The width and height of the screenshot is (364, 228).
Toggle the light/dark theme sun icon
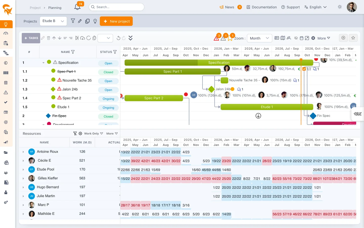click(340, 7)
